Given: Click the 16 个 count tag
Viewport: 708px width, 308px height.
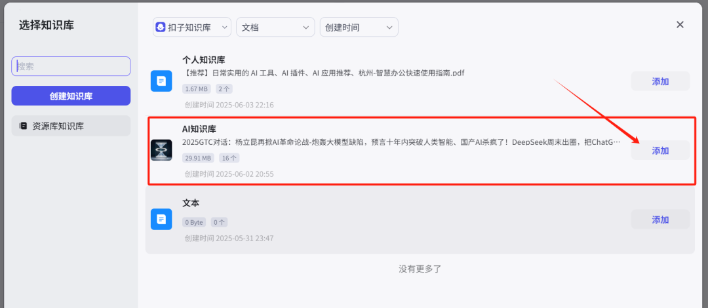Looking at the screenshot, I should coord(229,158).
